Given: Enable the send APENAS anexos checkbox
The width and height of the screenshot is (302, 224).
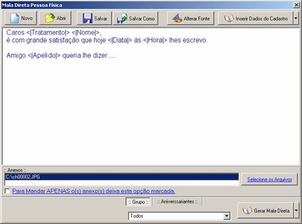Looking at the screenshot, I should [x=7, y=191].
